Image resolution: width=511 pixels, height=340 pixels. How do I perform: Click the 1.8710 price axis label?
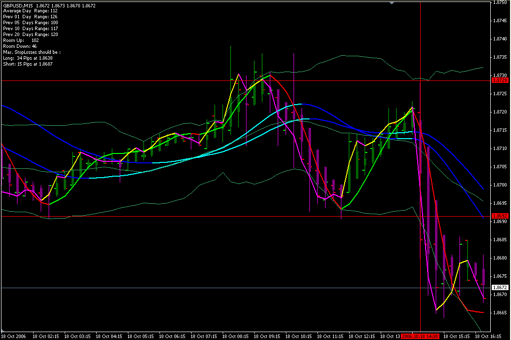click(500, 148)
